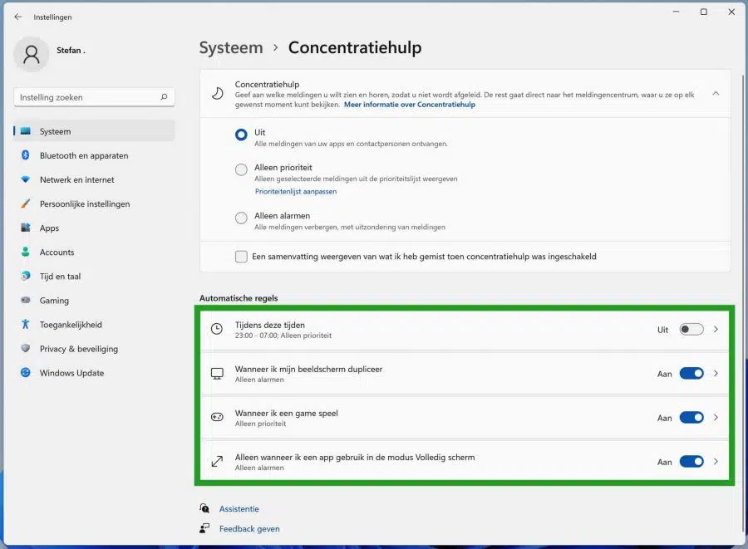Screen dimensions: 748x549
Task: Open Tijd en taal settings
Action: click(94, 276)
